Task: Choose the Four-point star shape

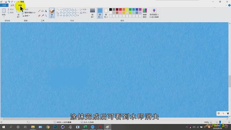Action: (x=61, y=15)
